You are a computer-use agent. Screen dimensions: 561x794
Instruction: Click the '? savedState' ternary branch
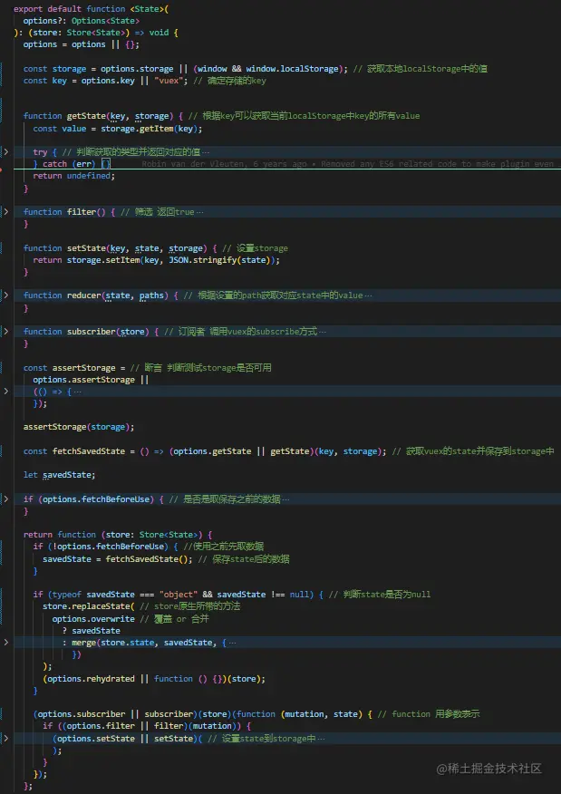click(x=92, y=631)
